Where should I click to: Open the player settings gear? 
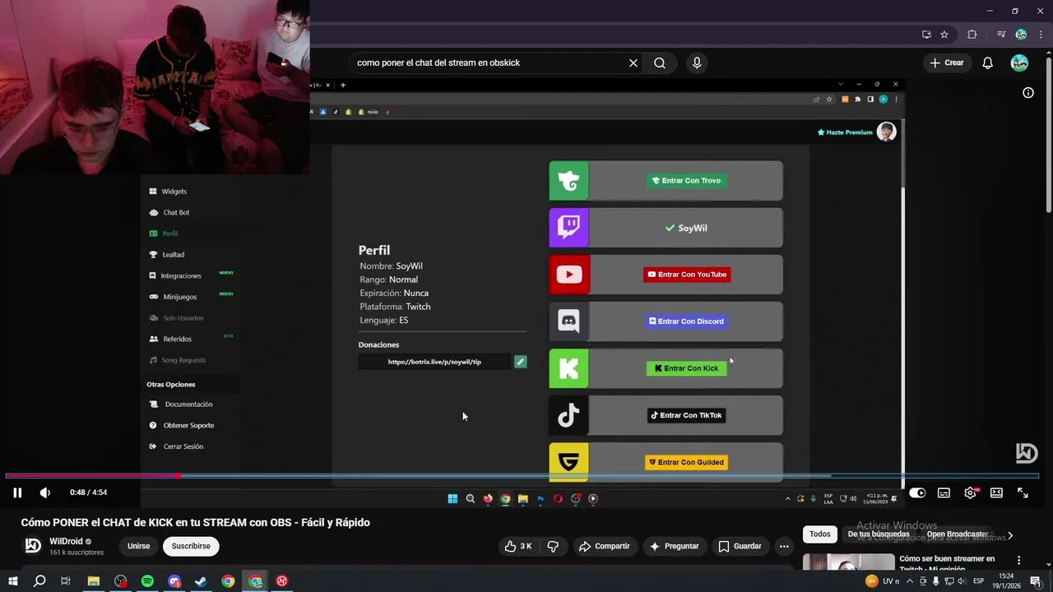(x=971, y=493)
